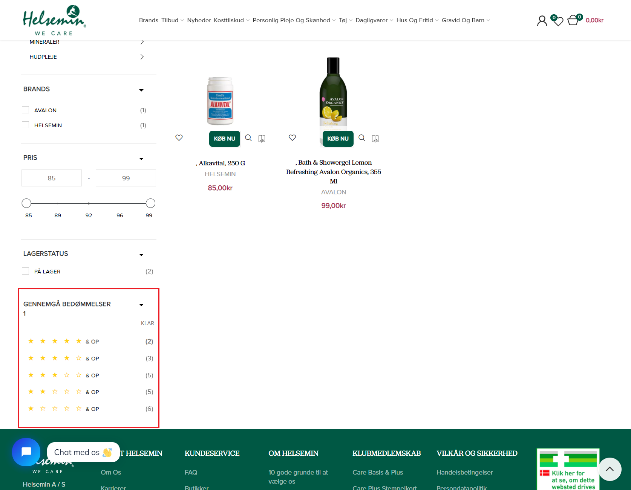Viewport: 631px width, 490px height.
Task: Open the shopping basket icon
Action: tap(573, 20)
